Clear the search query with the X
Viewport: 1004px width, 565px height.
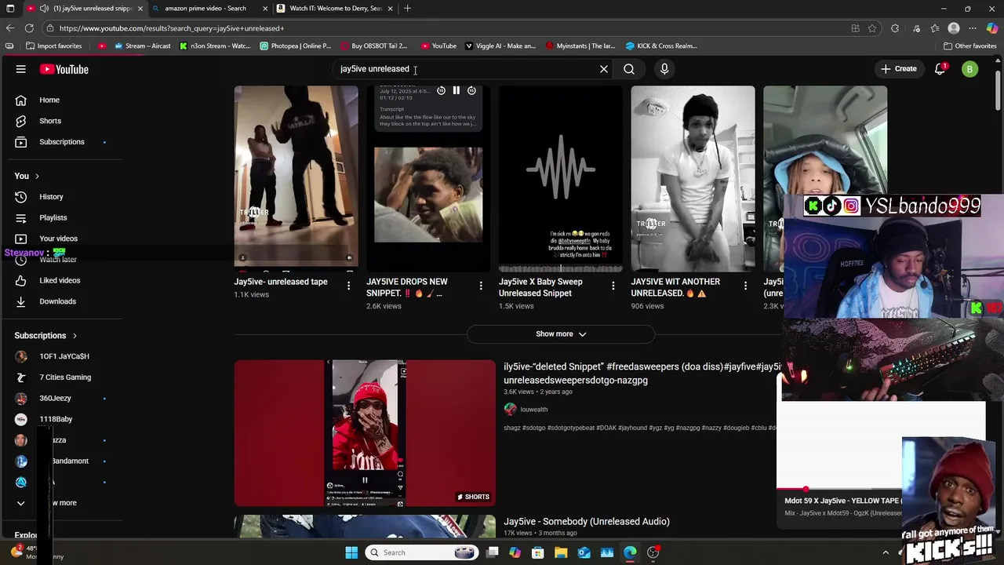coord(604,69)
